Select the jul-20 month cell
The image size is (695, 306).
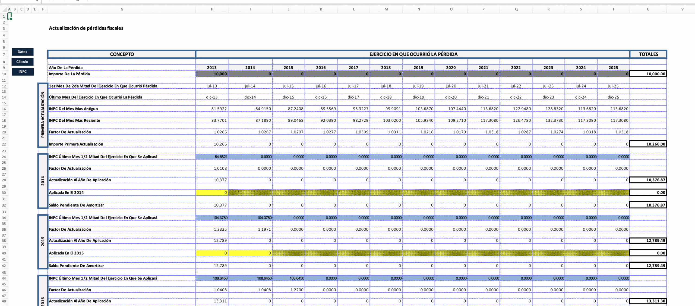tap(451, 86)
